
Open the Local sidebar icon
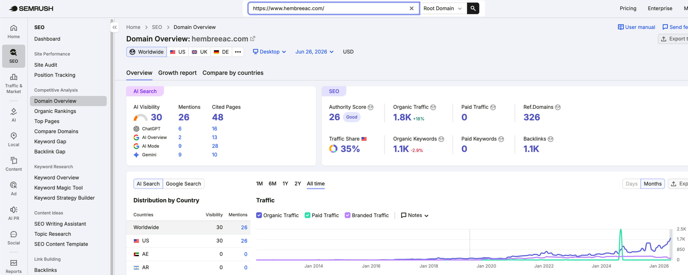click(13, 139)
